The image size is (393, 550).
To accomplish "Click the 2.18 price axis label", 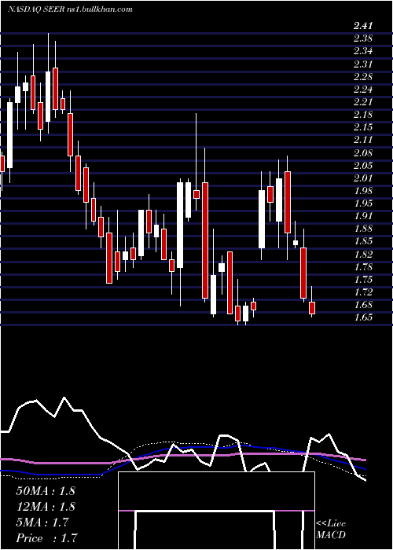I will (x=363, y=115).
